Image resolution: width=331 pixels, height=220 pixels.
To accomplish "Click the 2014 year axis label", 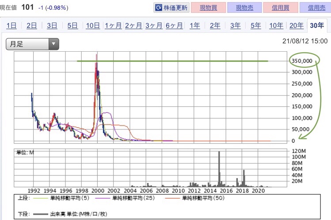I will point(210,191).
